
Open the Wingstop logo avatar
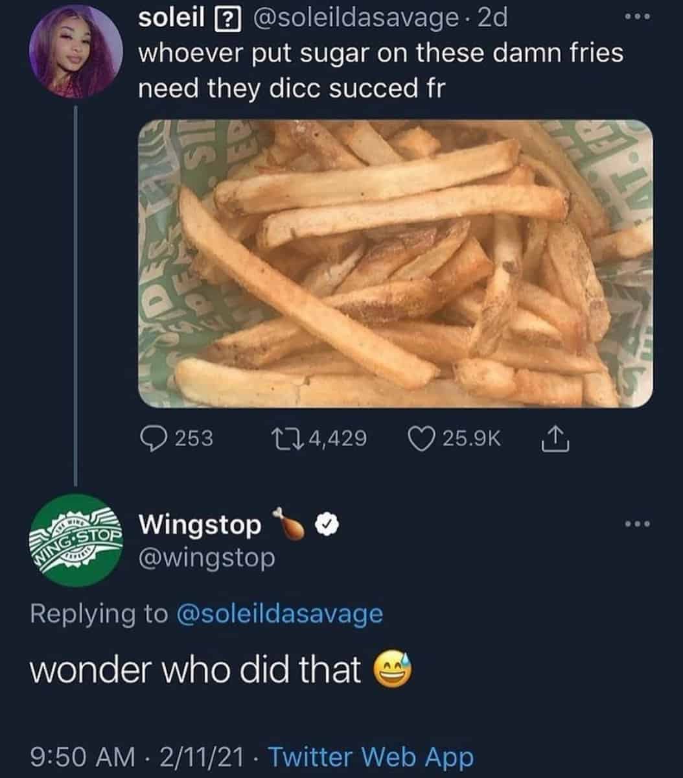[76, 540]
